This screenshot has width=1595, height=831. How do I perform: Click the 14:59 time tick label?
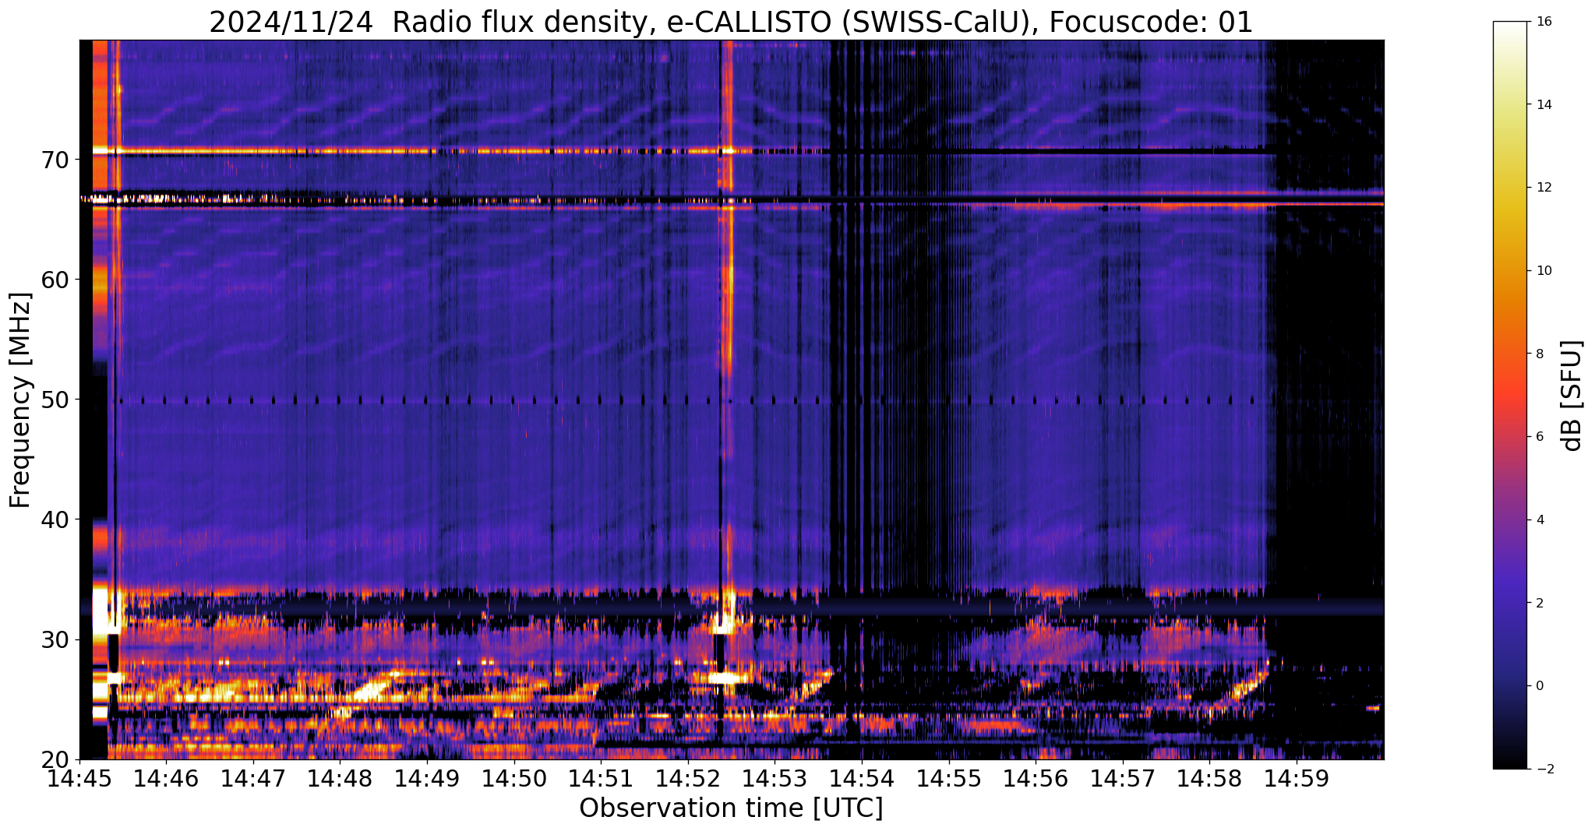tap(1297, 779)
